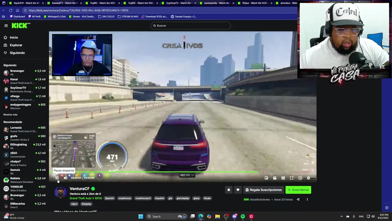The image size is (392, 221).
Task: Select the creativosrpv2 tag
Action: (143, 198)
